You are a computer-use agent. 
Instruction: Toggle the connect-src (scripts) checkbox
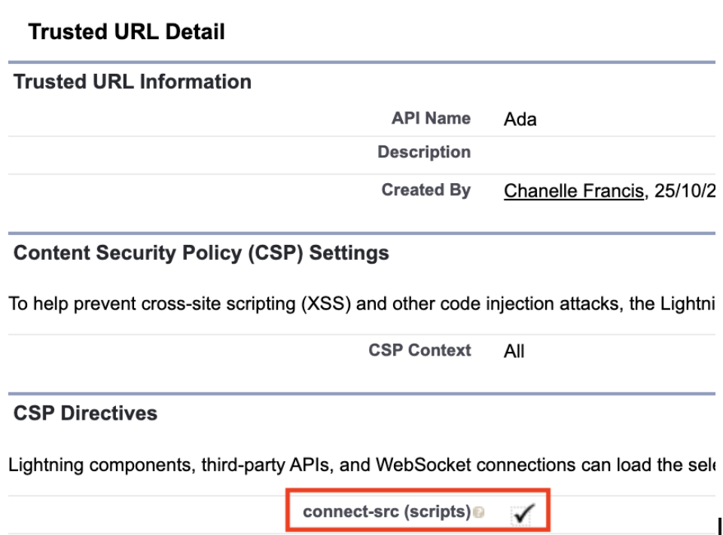[523, 513]
